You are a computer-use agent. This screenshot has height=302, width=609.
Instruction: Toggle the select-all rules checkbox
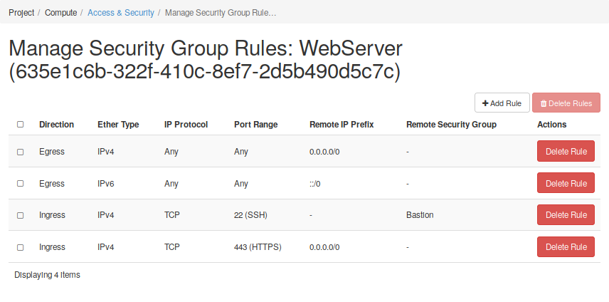pyautogui.click(x=21, y=125)
